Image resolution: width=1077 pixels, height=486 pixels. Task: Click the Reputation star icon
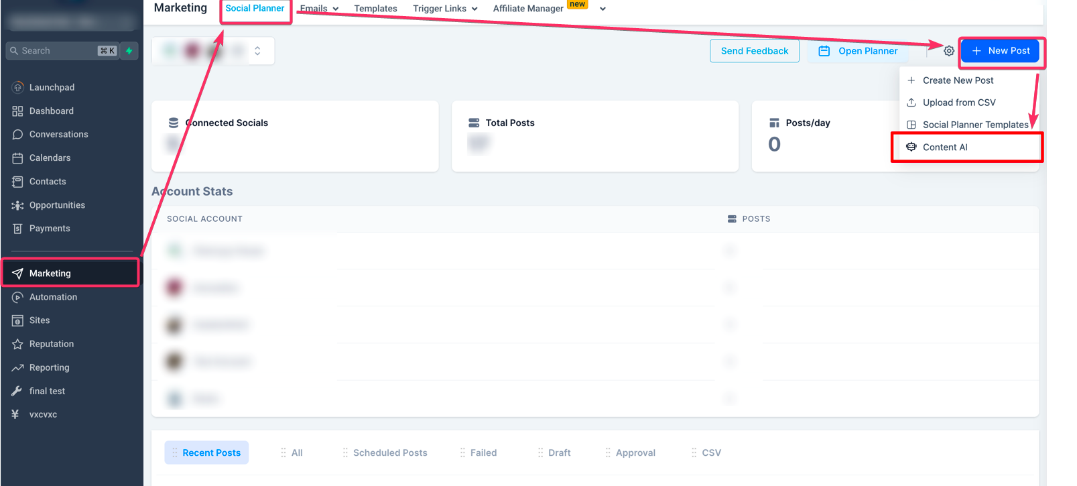tap(17, 344)
